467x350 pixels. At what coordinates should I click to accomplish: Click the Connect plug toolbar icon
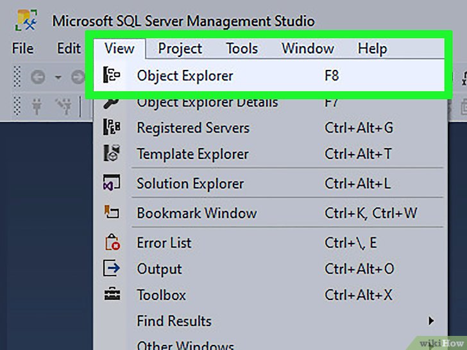pyautogui.click(x=37, y=106)
